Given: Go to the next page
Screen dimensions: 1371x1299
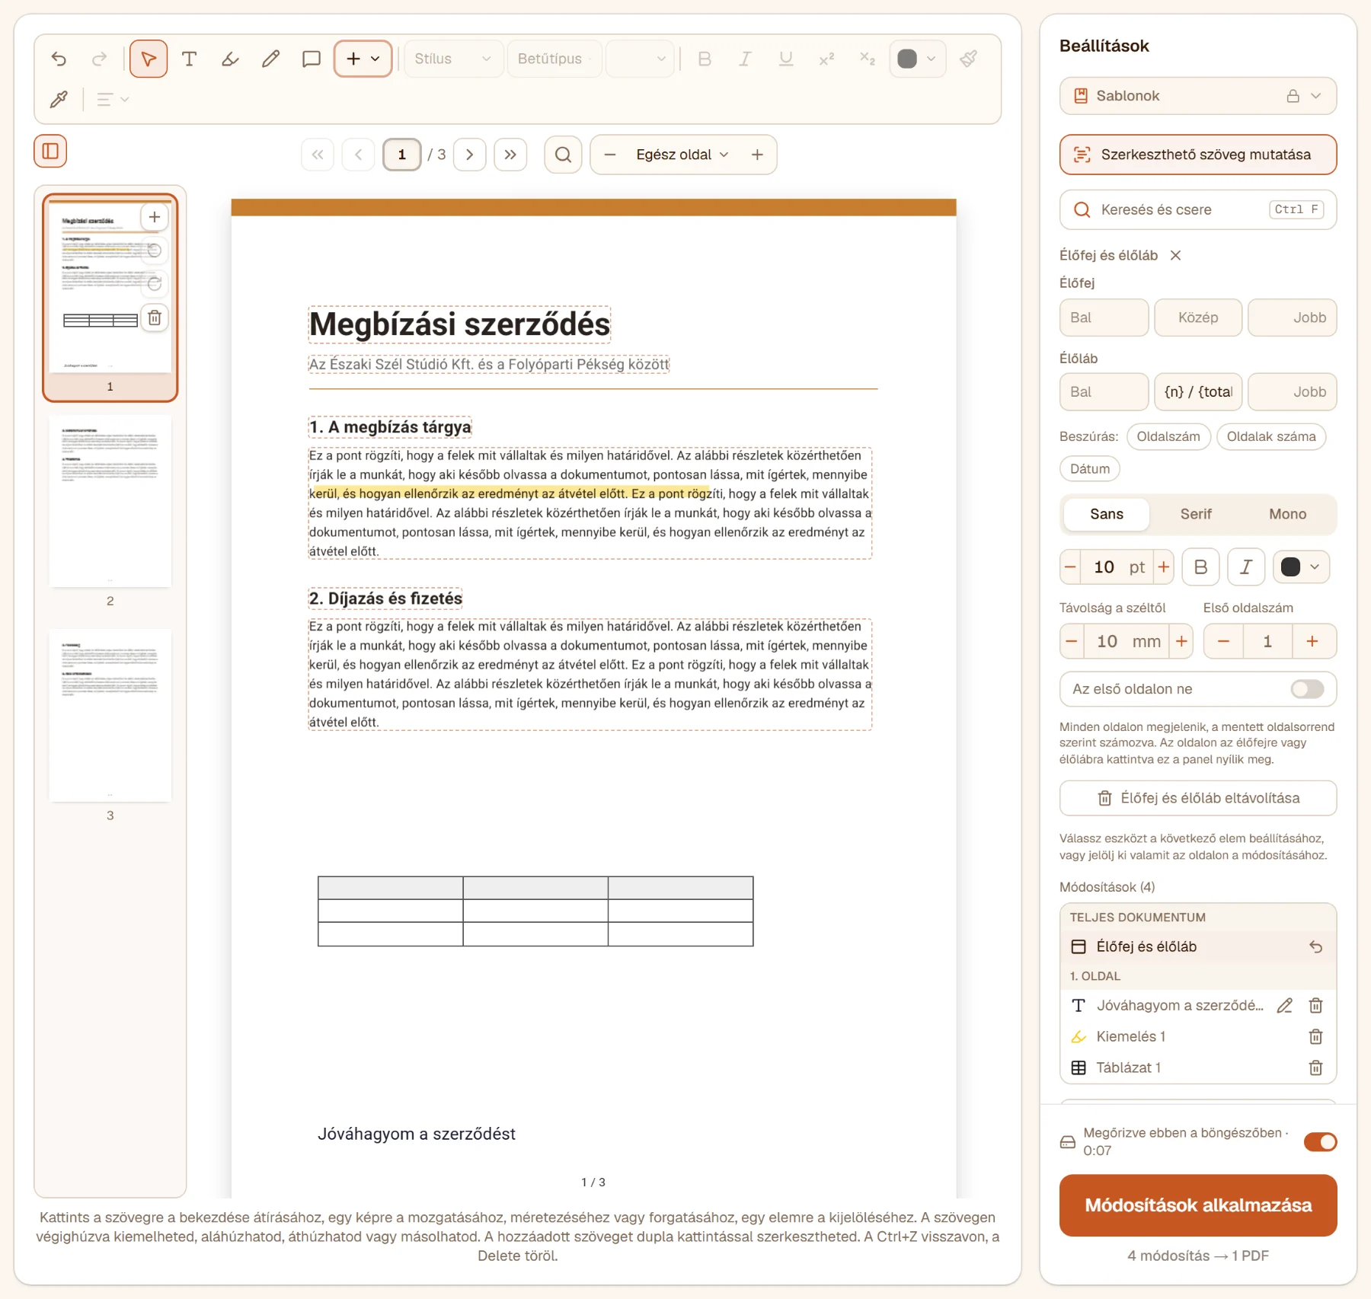Looking at the screenshot, I should 470,155.
